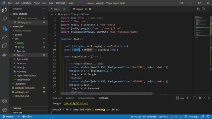Open the Search view in activity bar

click(4, 19)
